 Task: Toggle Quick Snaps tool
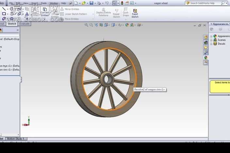125,12
